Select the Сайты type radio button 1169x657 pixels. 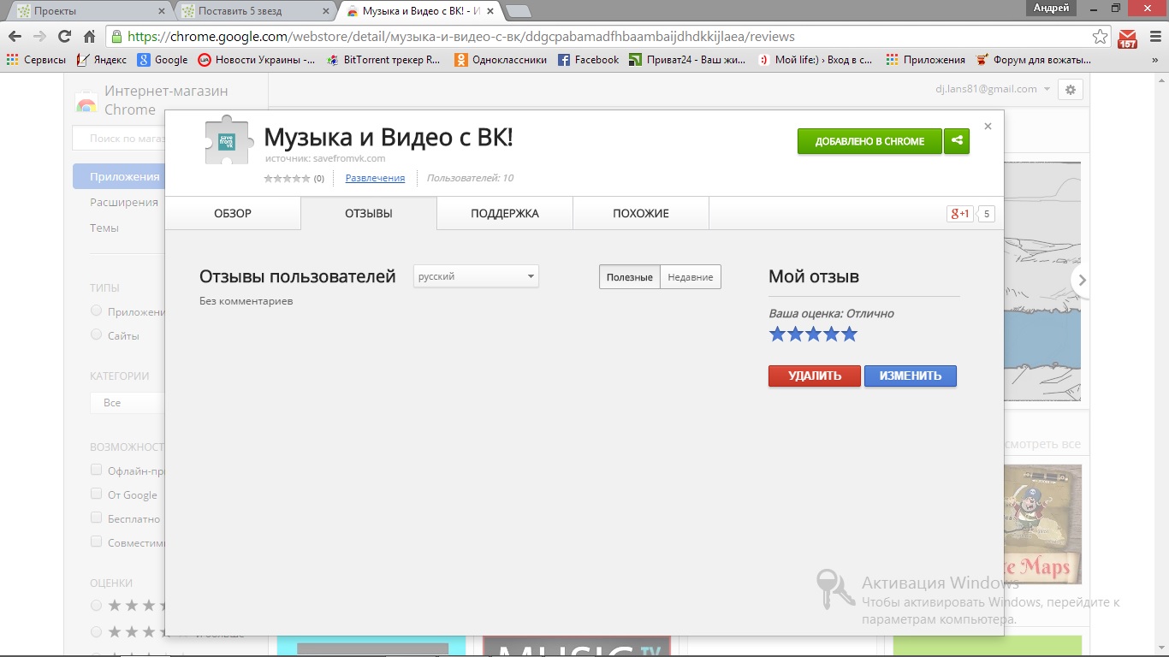96,334
